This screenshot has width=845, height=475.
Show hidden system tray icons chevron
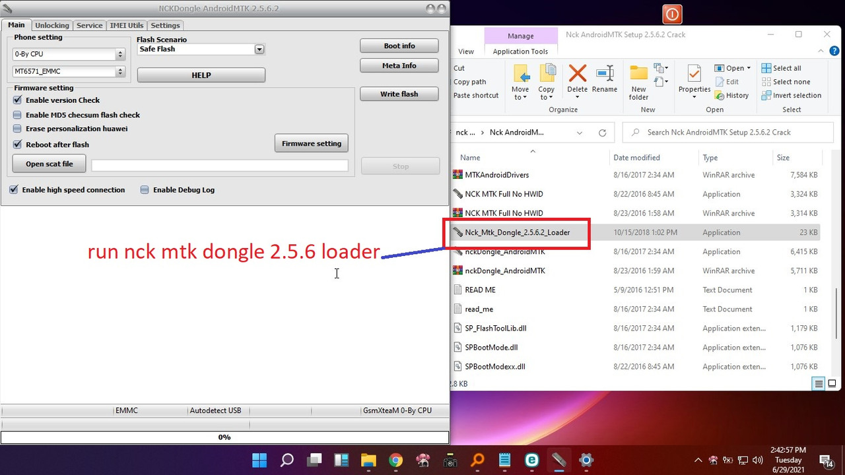click(698, 460)
